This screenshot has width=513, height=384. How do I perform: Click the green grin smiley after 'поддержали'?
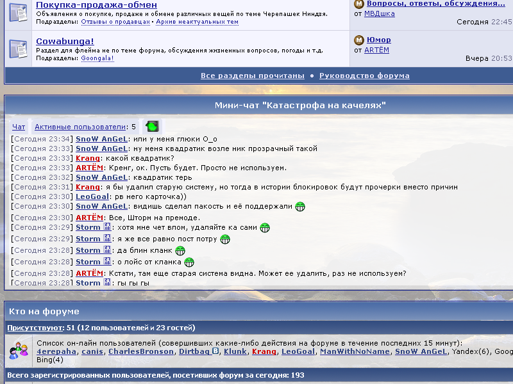(300, 207)
